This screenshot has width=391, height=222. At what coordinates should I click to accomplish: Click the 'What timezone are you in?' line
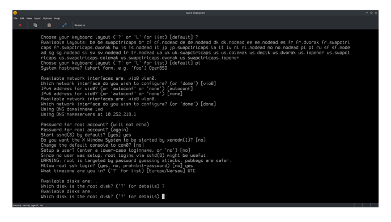coord(118,171)
